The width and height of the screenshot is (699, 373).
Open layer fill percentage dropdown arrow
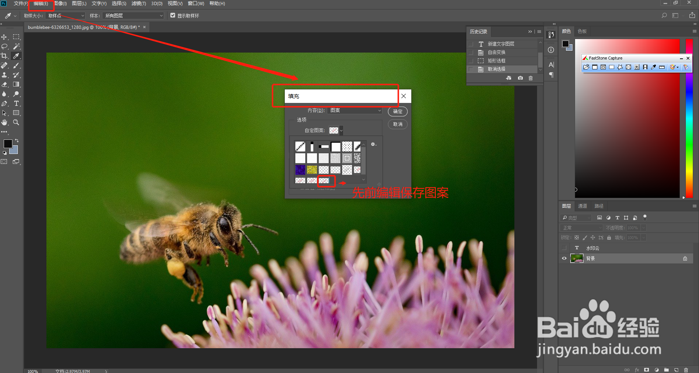click(x=643, y=238)
